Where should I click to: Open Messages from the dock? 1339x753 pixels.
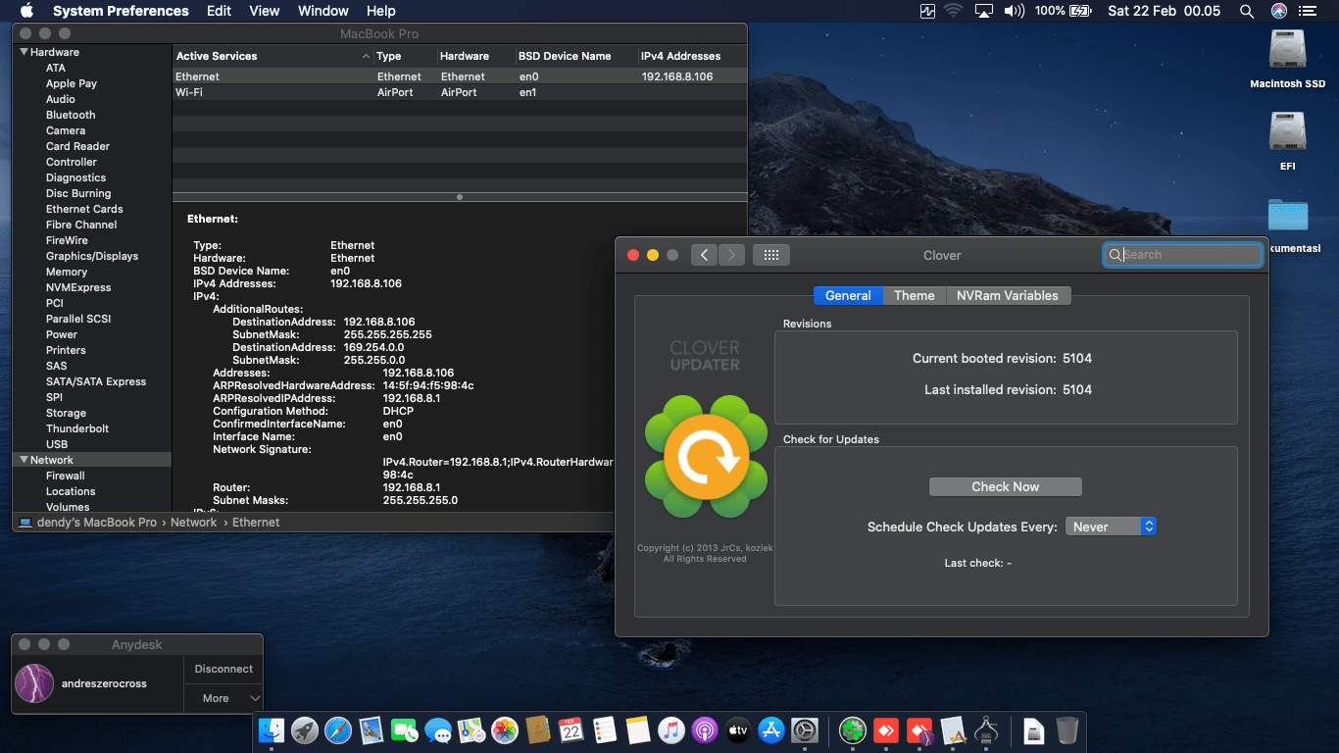point(438,730)
